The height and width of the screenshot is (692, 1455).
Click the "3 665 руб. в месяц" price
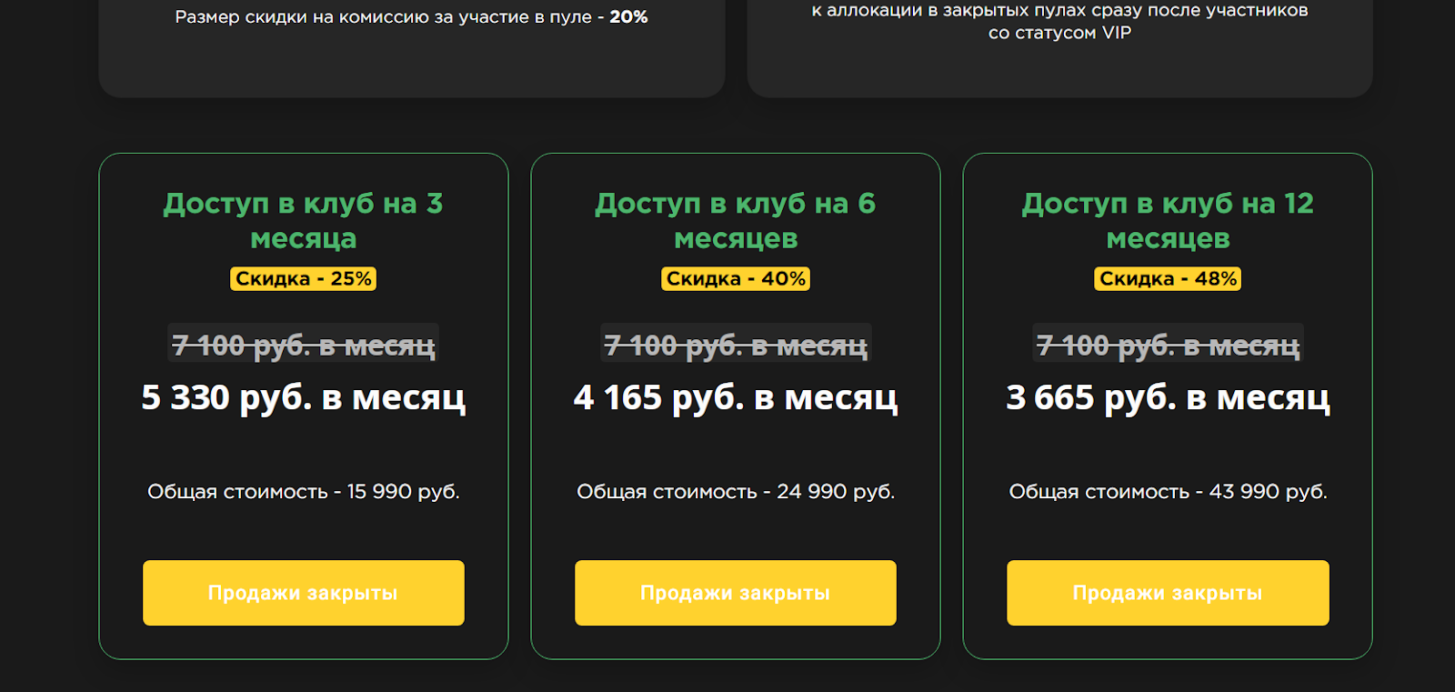(x=1168, y=398)
